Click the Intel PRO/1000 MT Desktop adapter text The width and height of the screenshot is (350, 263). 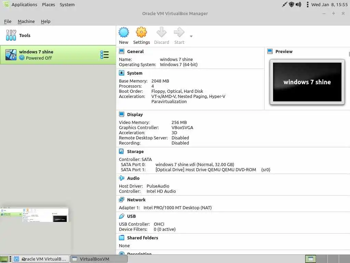(177, 208)
